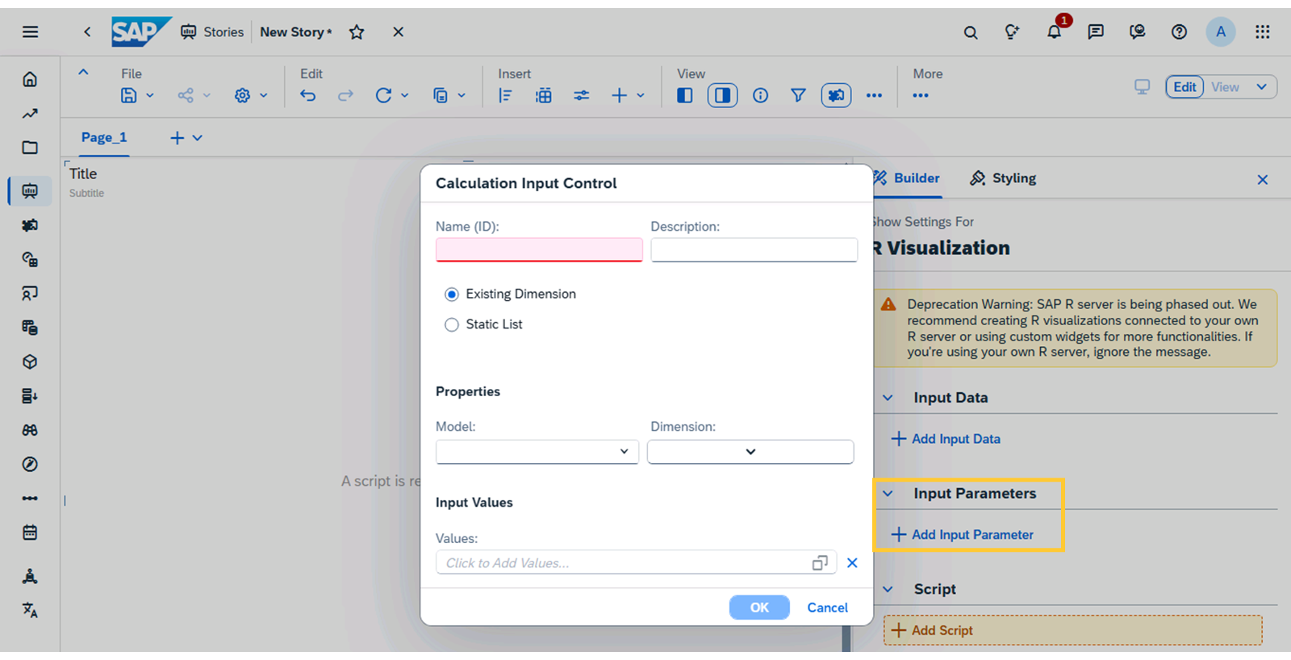1291x660 pixels.
Task: Open Files folder in side navigation
Action: pyautogui.click(x=30, y=148)
